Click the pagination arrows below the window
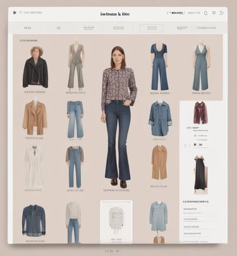 coord(112,251)
